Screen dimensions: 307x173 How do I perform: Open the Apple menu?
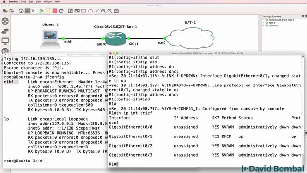pos(4,2)
